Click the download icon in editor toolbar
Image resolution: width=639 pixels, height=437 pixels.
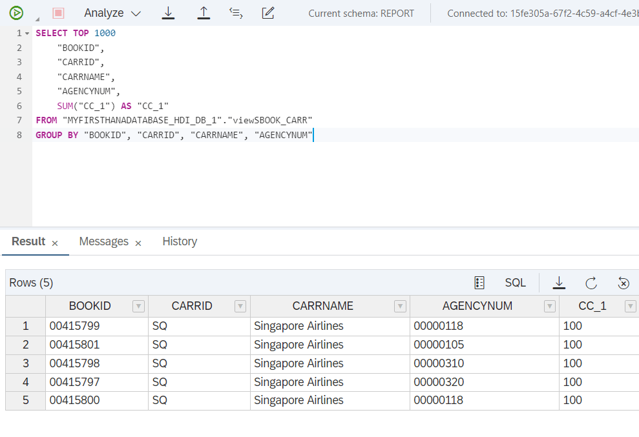[168, 13]
